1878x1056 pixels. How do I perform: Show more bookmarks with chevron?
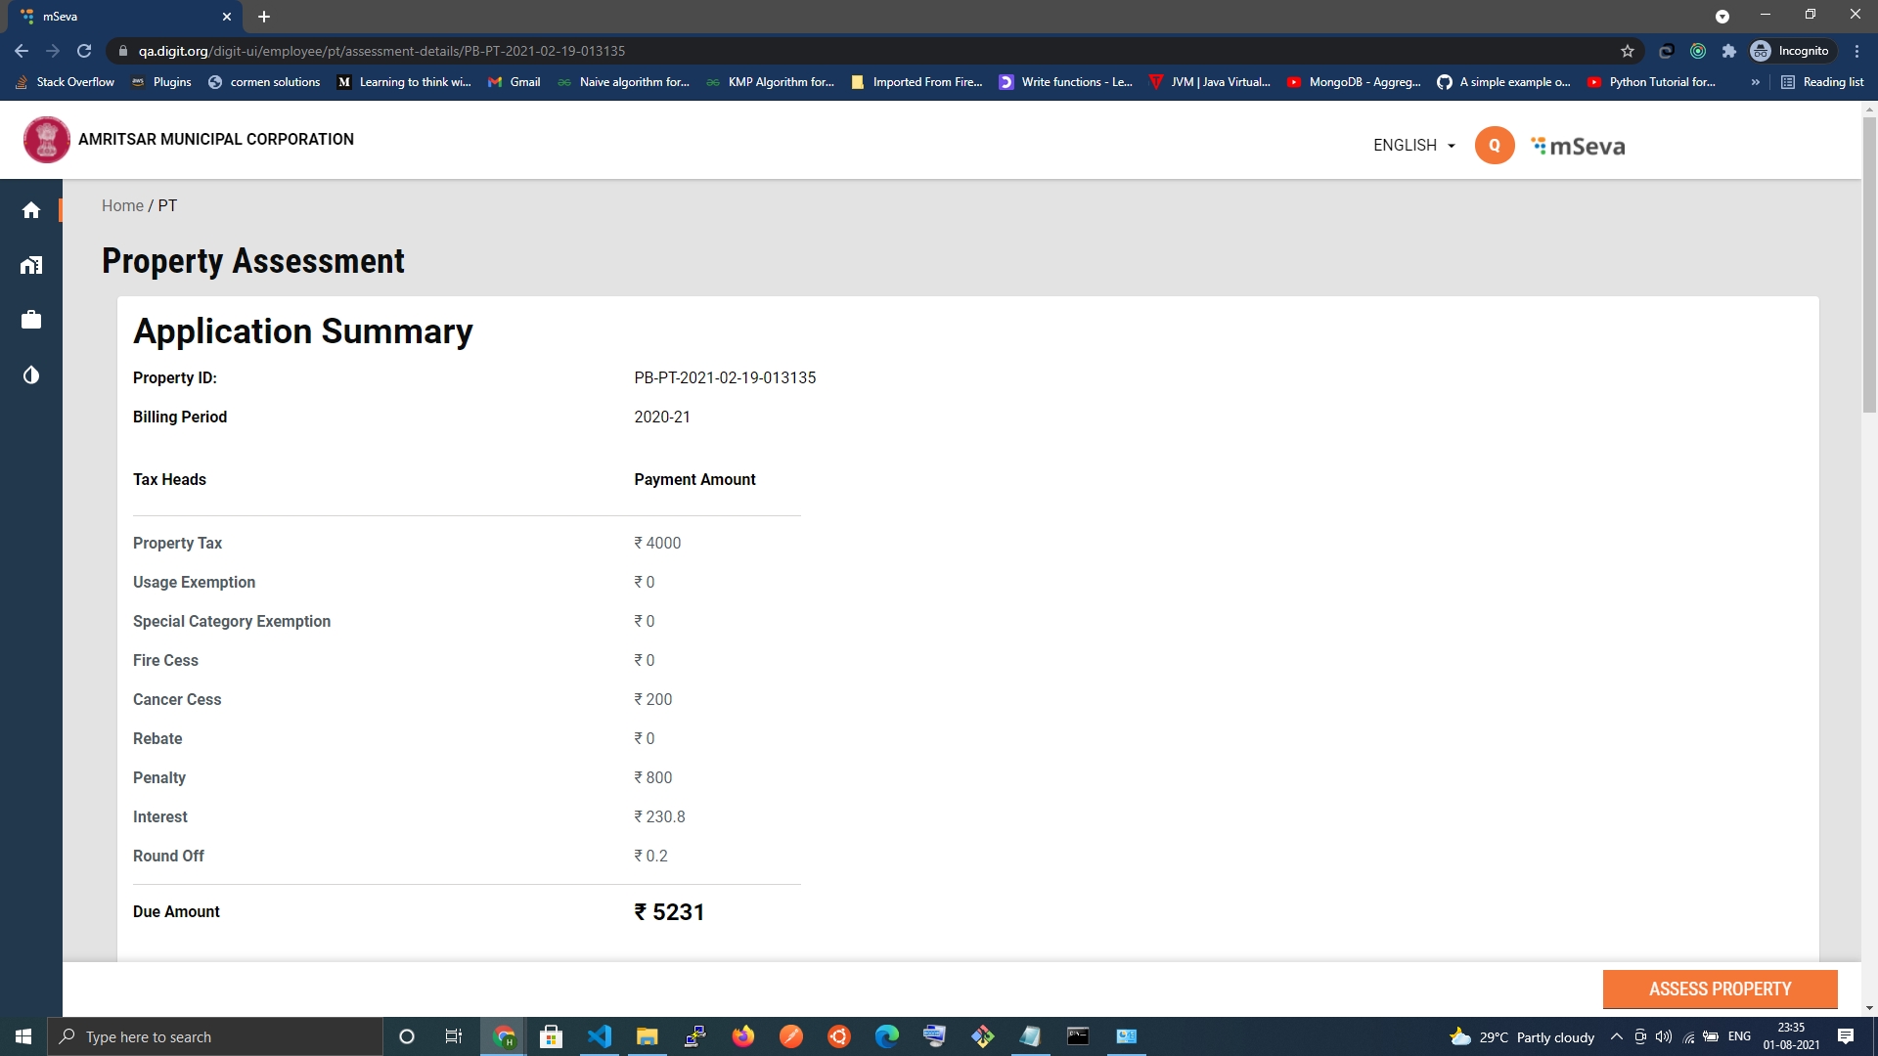[x=1756, y=82]
